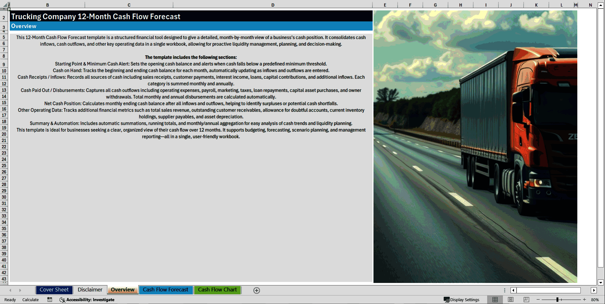
Task: Toggle Calculate mode in the status bar
Action: point(30,300)
